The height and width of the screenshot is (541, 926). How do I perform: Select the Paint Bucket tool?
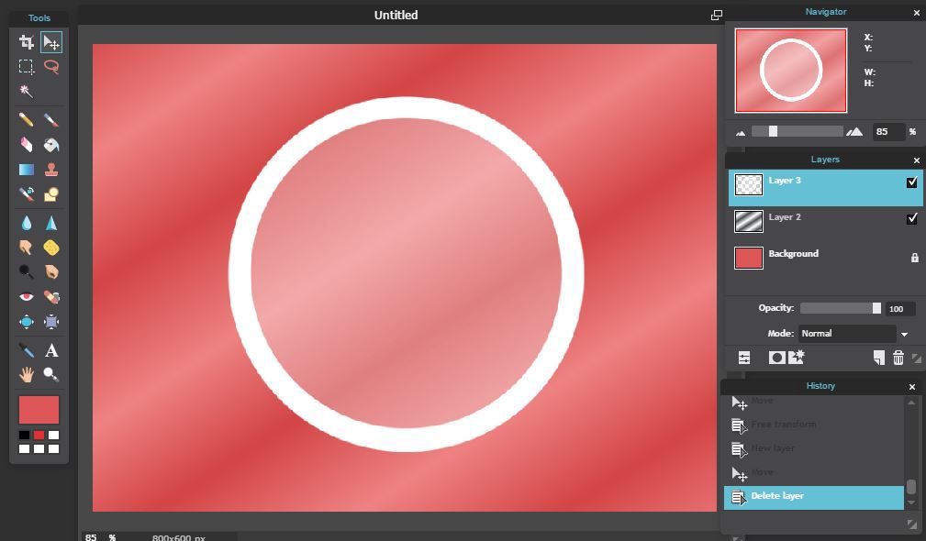pyautogui.click(x=51, y=145)
